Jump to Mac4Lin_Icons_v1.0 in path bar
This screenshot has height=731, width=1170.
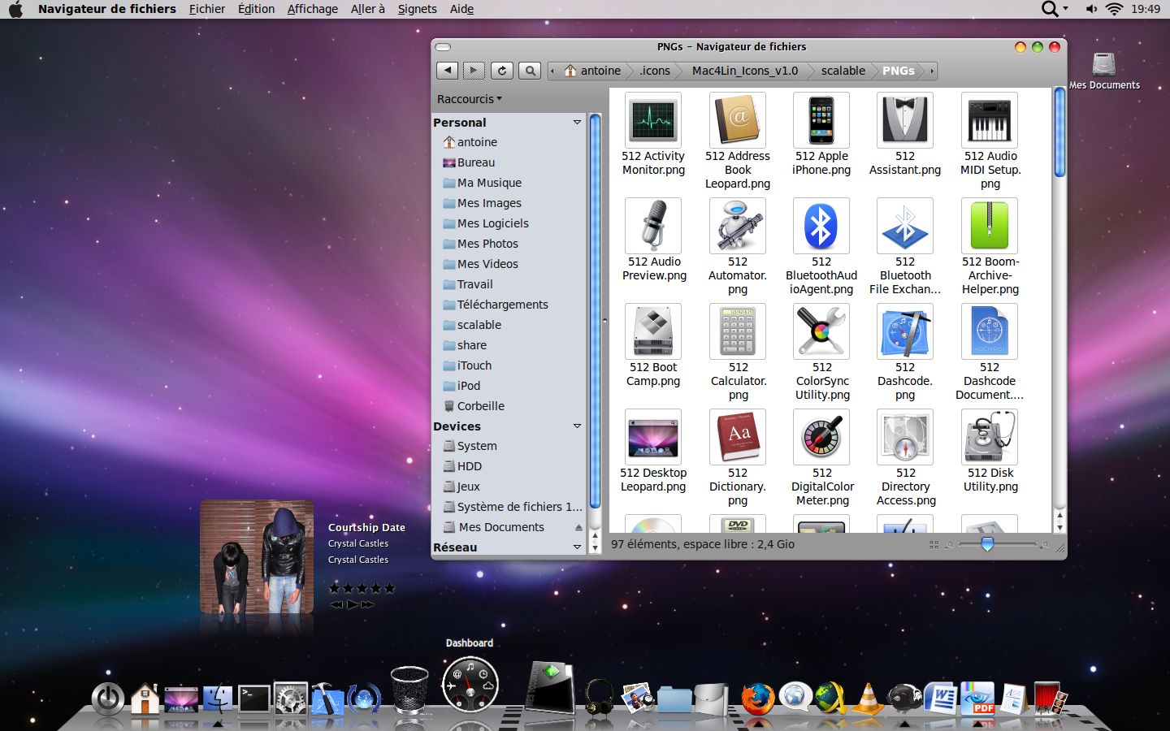tap(745, 71)
